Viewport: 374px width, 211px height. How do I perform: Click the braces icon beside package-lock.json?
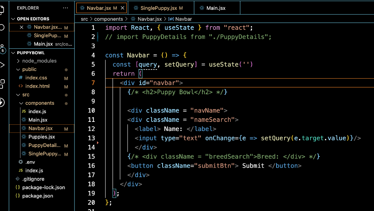click(x=18, y=187)
